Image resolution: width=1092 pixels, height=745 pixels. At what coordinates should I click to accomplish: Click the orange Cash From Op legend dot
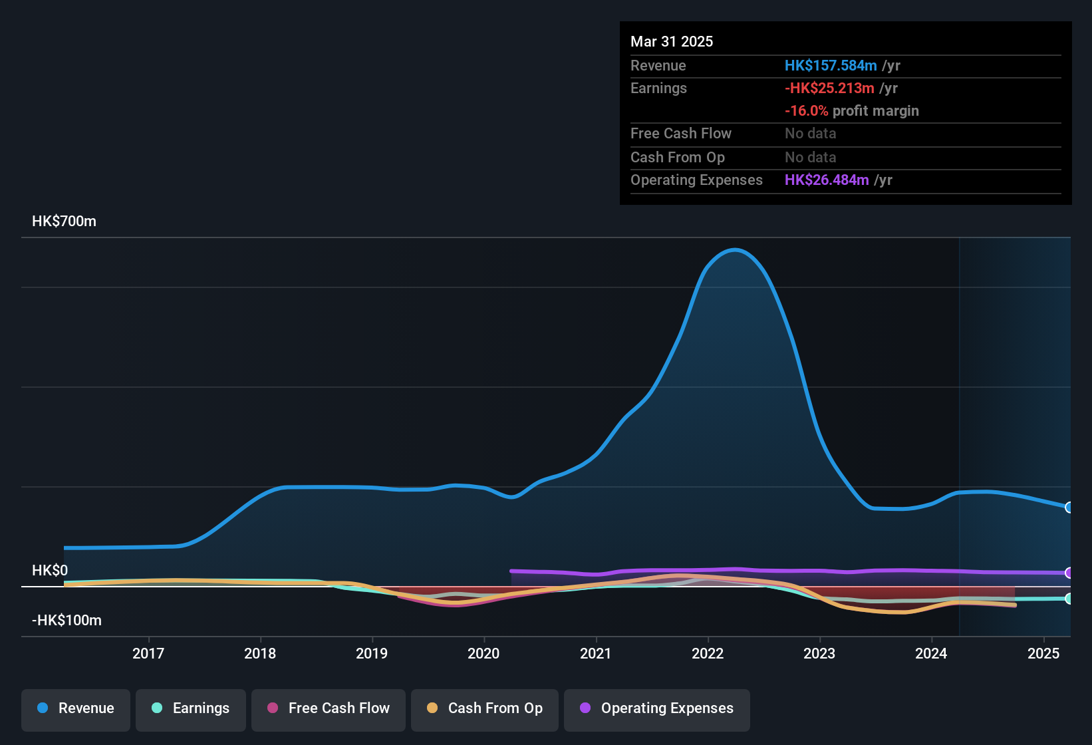click(432, 708)
